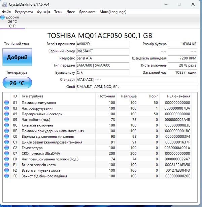Click status icon for attribute 01 Помилки зчитування
Image resolution: width=202 pixels, height=207 pixels.
tap(6, 102)
